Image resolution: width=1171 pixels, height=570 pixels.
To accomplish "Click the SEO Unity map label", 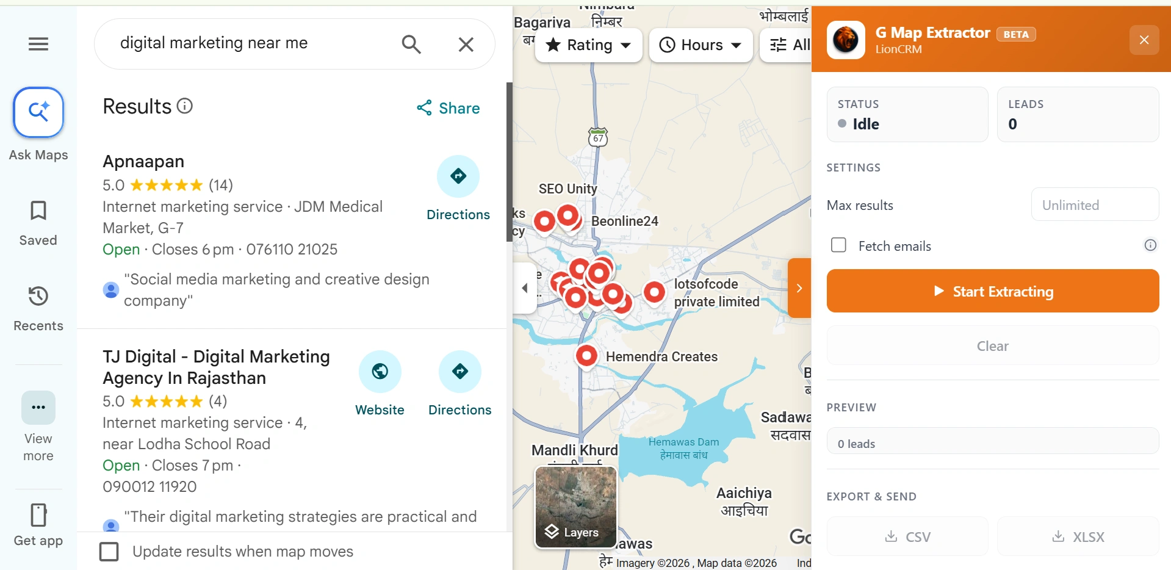I will [x=567, y=189].
